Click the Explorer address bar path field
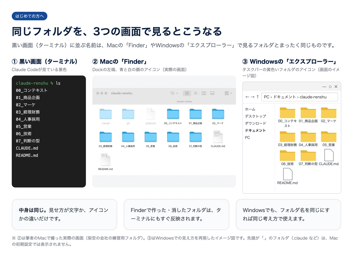353x258 pixels. pos(299,97)
